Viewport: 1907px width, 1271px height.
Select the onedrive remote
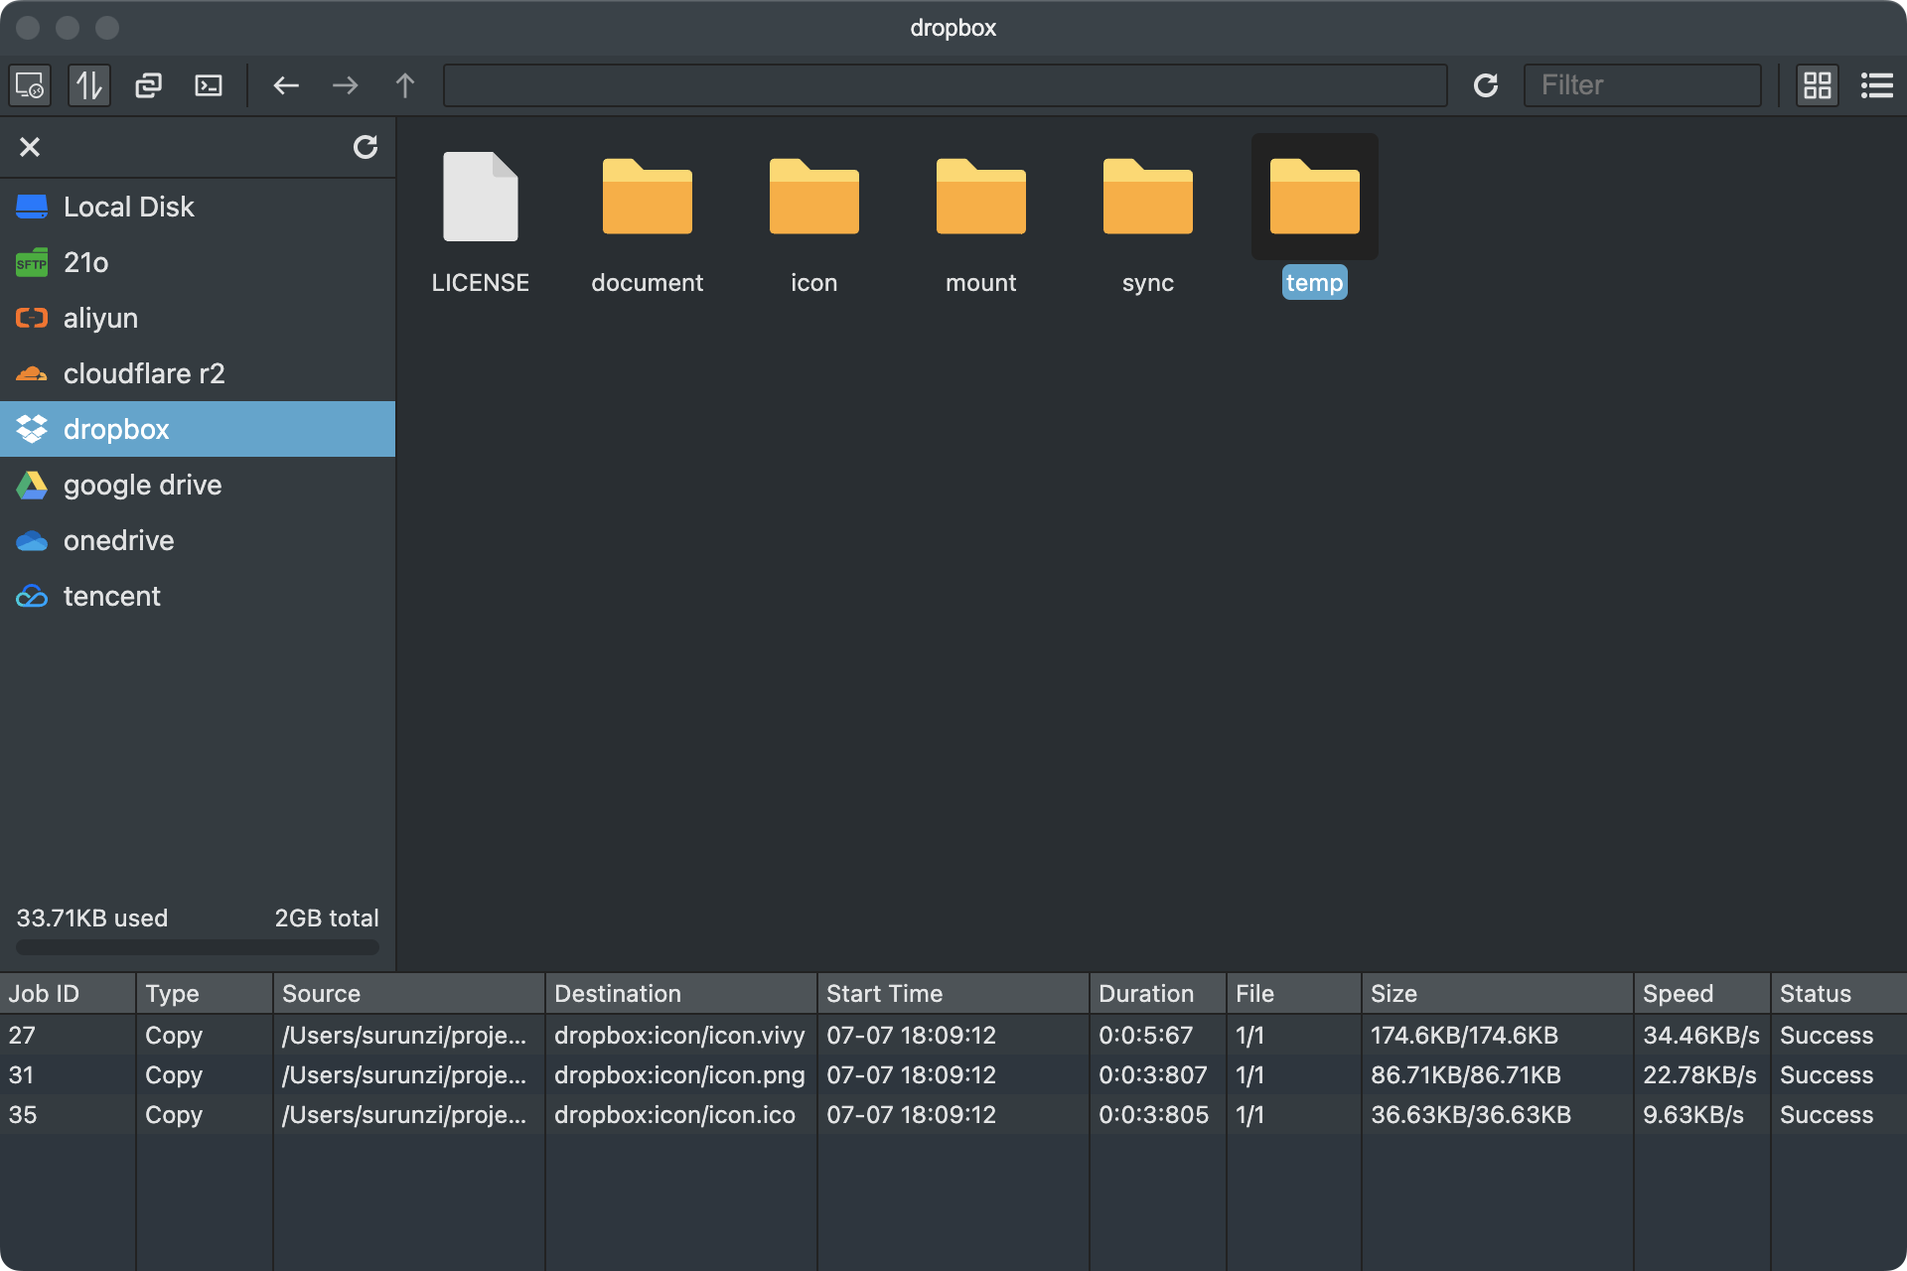[198, 540]
